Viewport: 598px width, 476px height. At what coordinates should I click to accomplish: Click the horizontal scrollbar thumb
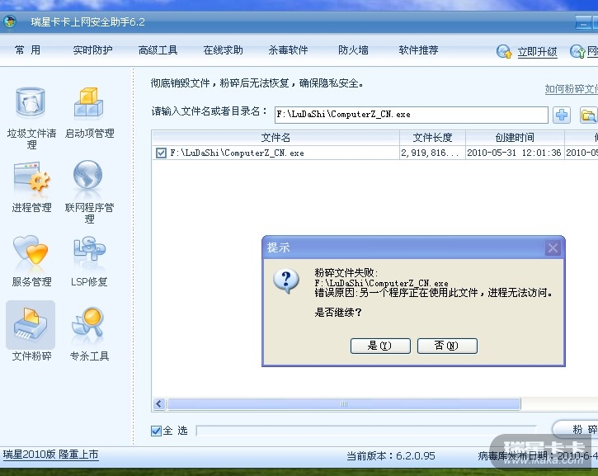pyautogui.click(x=344, y=404)
